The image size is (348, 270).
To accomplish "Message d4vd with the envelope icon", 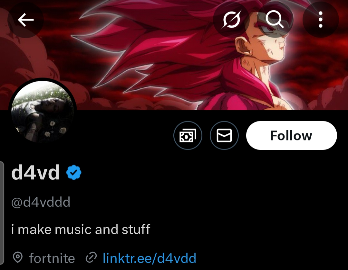I will pos(224,135).
